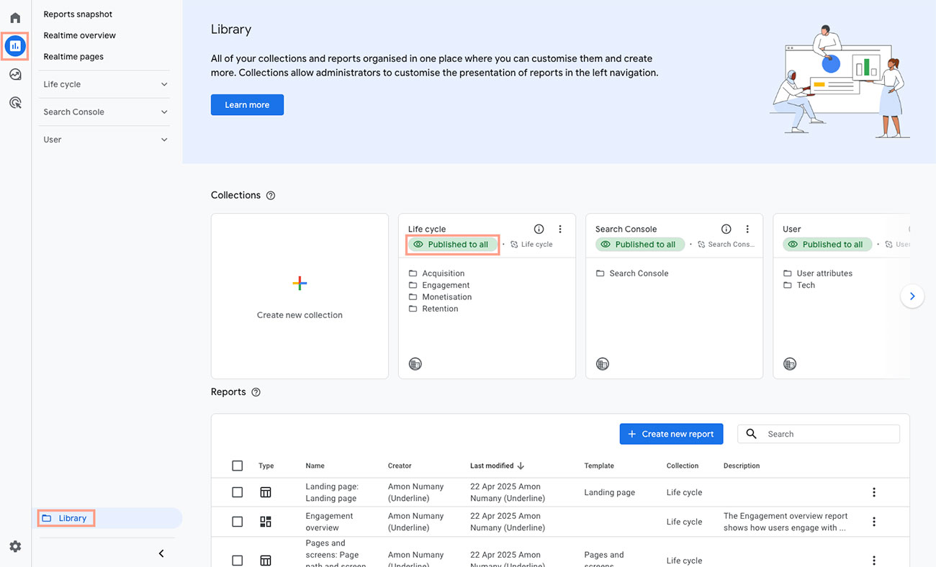Sort by the Template column header

599,466
